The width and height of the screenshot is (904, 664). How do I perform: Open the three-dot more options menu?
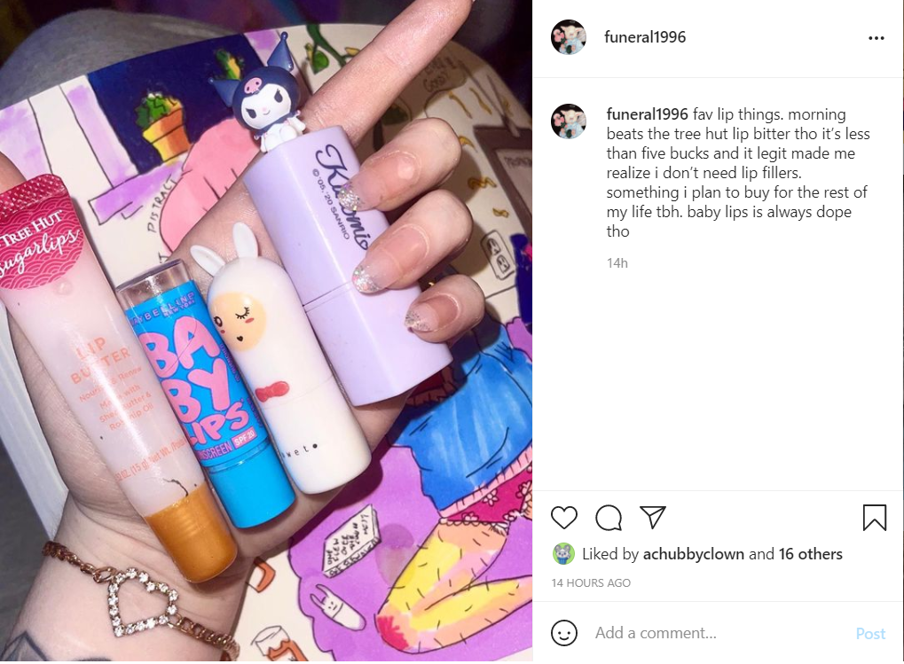click(876, 38)
